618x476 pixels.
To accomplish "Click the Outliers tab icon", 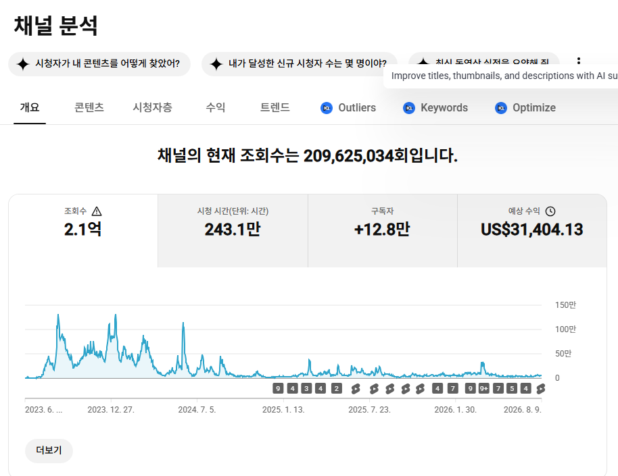I will tap(327, 108).
